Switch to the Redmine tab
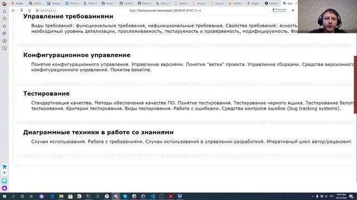 (x=272, y=3)
